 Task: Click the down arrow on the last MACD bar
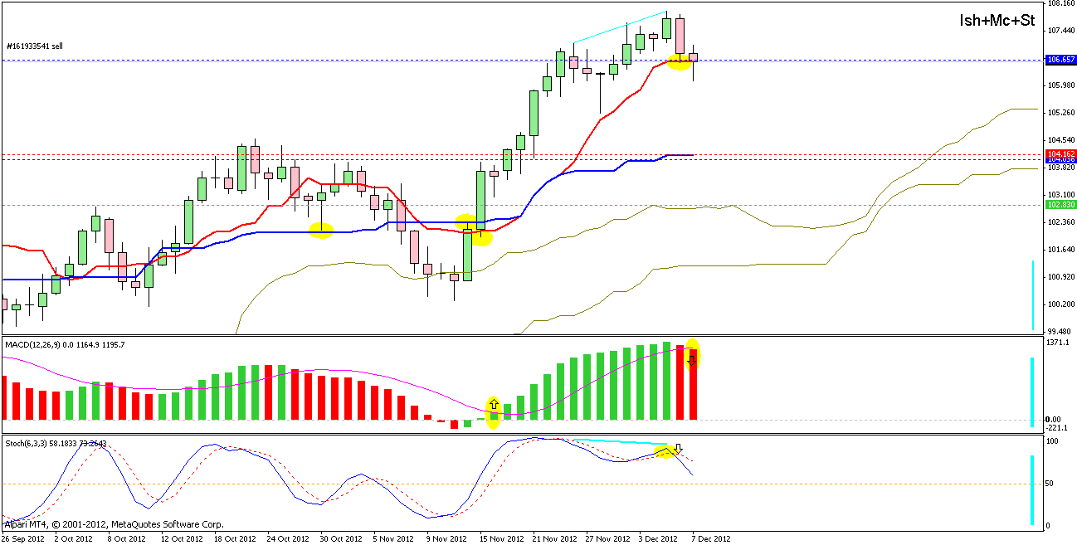tap(692, 358)
